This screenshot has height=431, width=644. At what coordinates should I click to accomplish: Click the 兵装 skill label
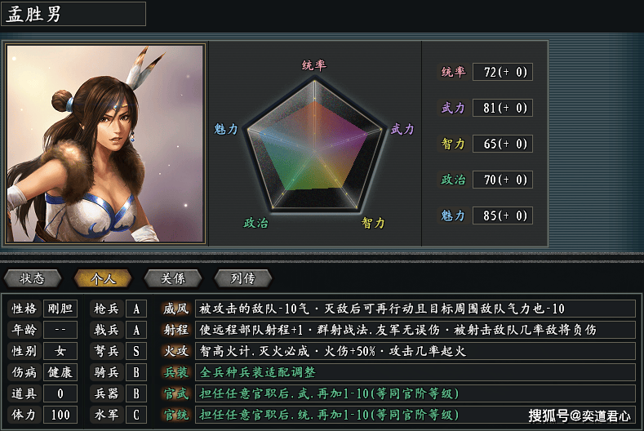pyautogui.click(x=175, y=372)
